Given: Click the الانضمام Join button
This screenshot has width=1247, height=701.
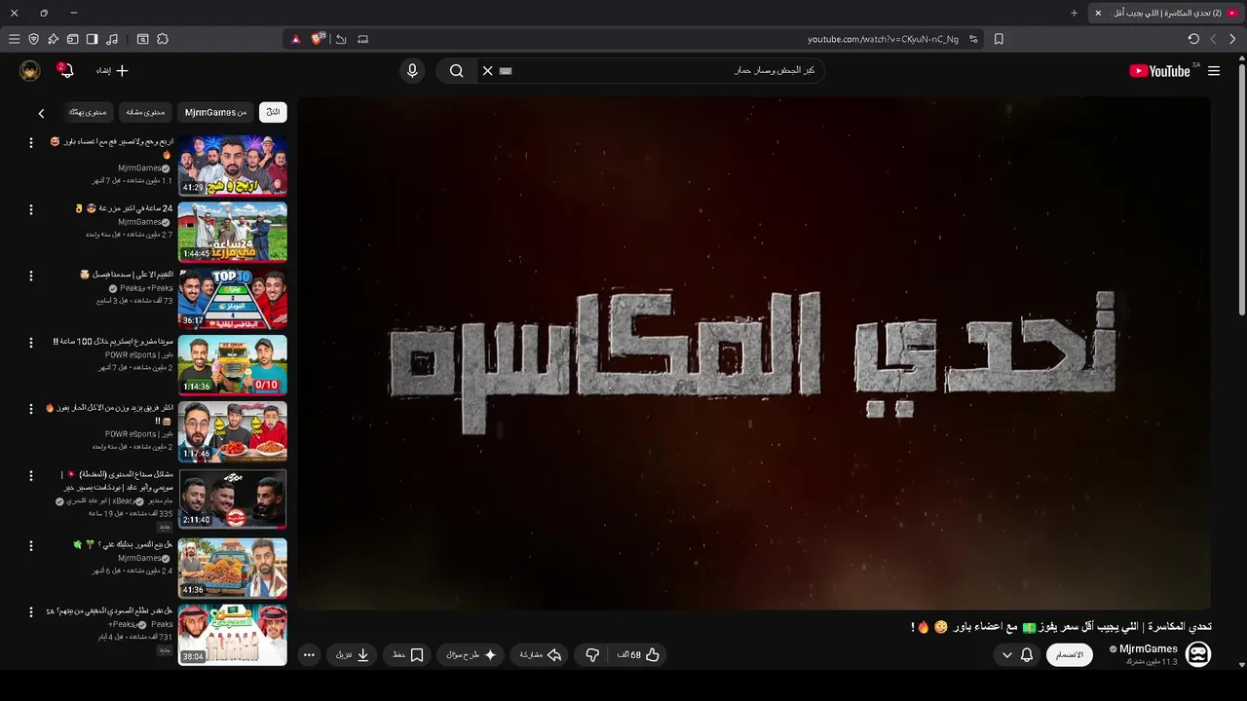Looking at the screenshot, I should point(1070,655).
